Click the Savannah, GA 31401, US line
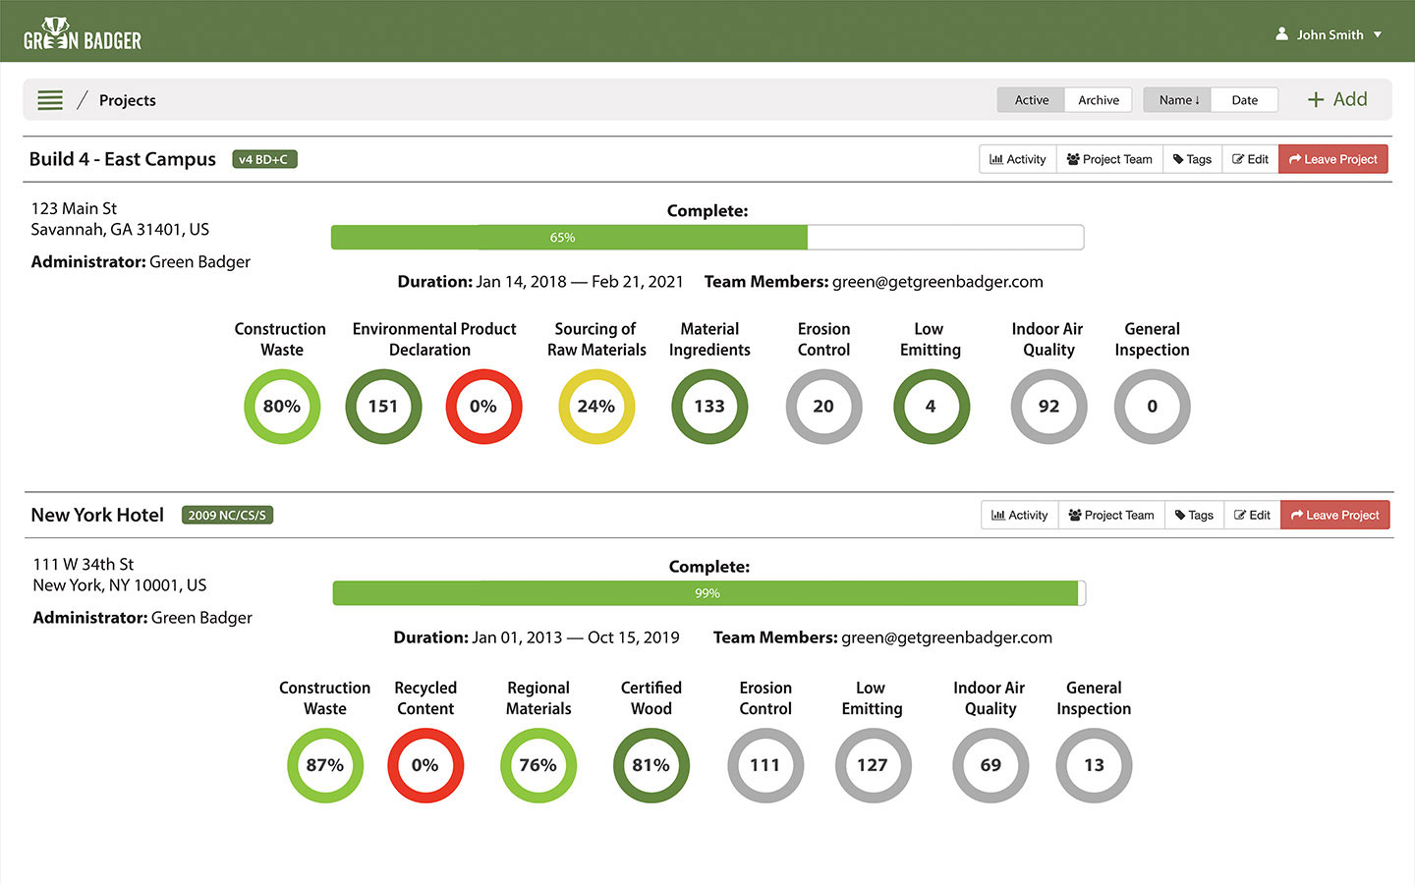 click(120, 230)
